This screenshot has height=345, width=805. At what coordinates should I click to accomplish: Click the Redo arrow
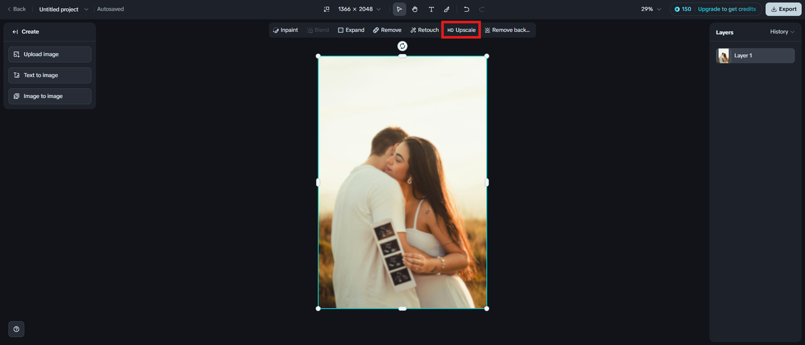click(482, 9)
